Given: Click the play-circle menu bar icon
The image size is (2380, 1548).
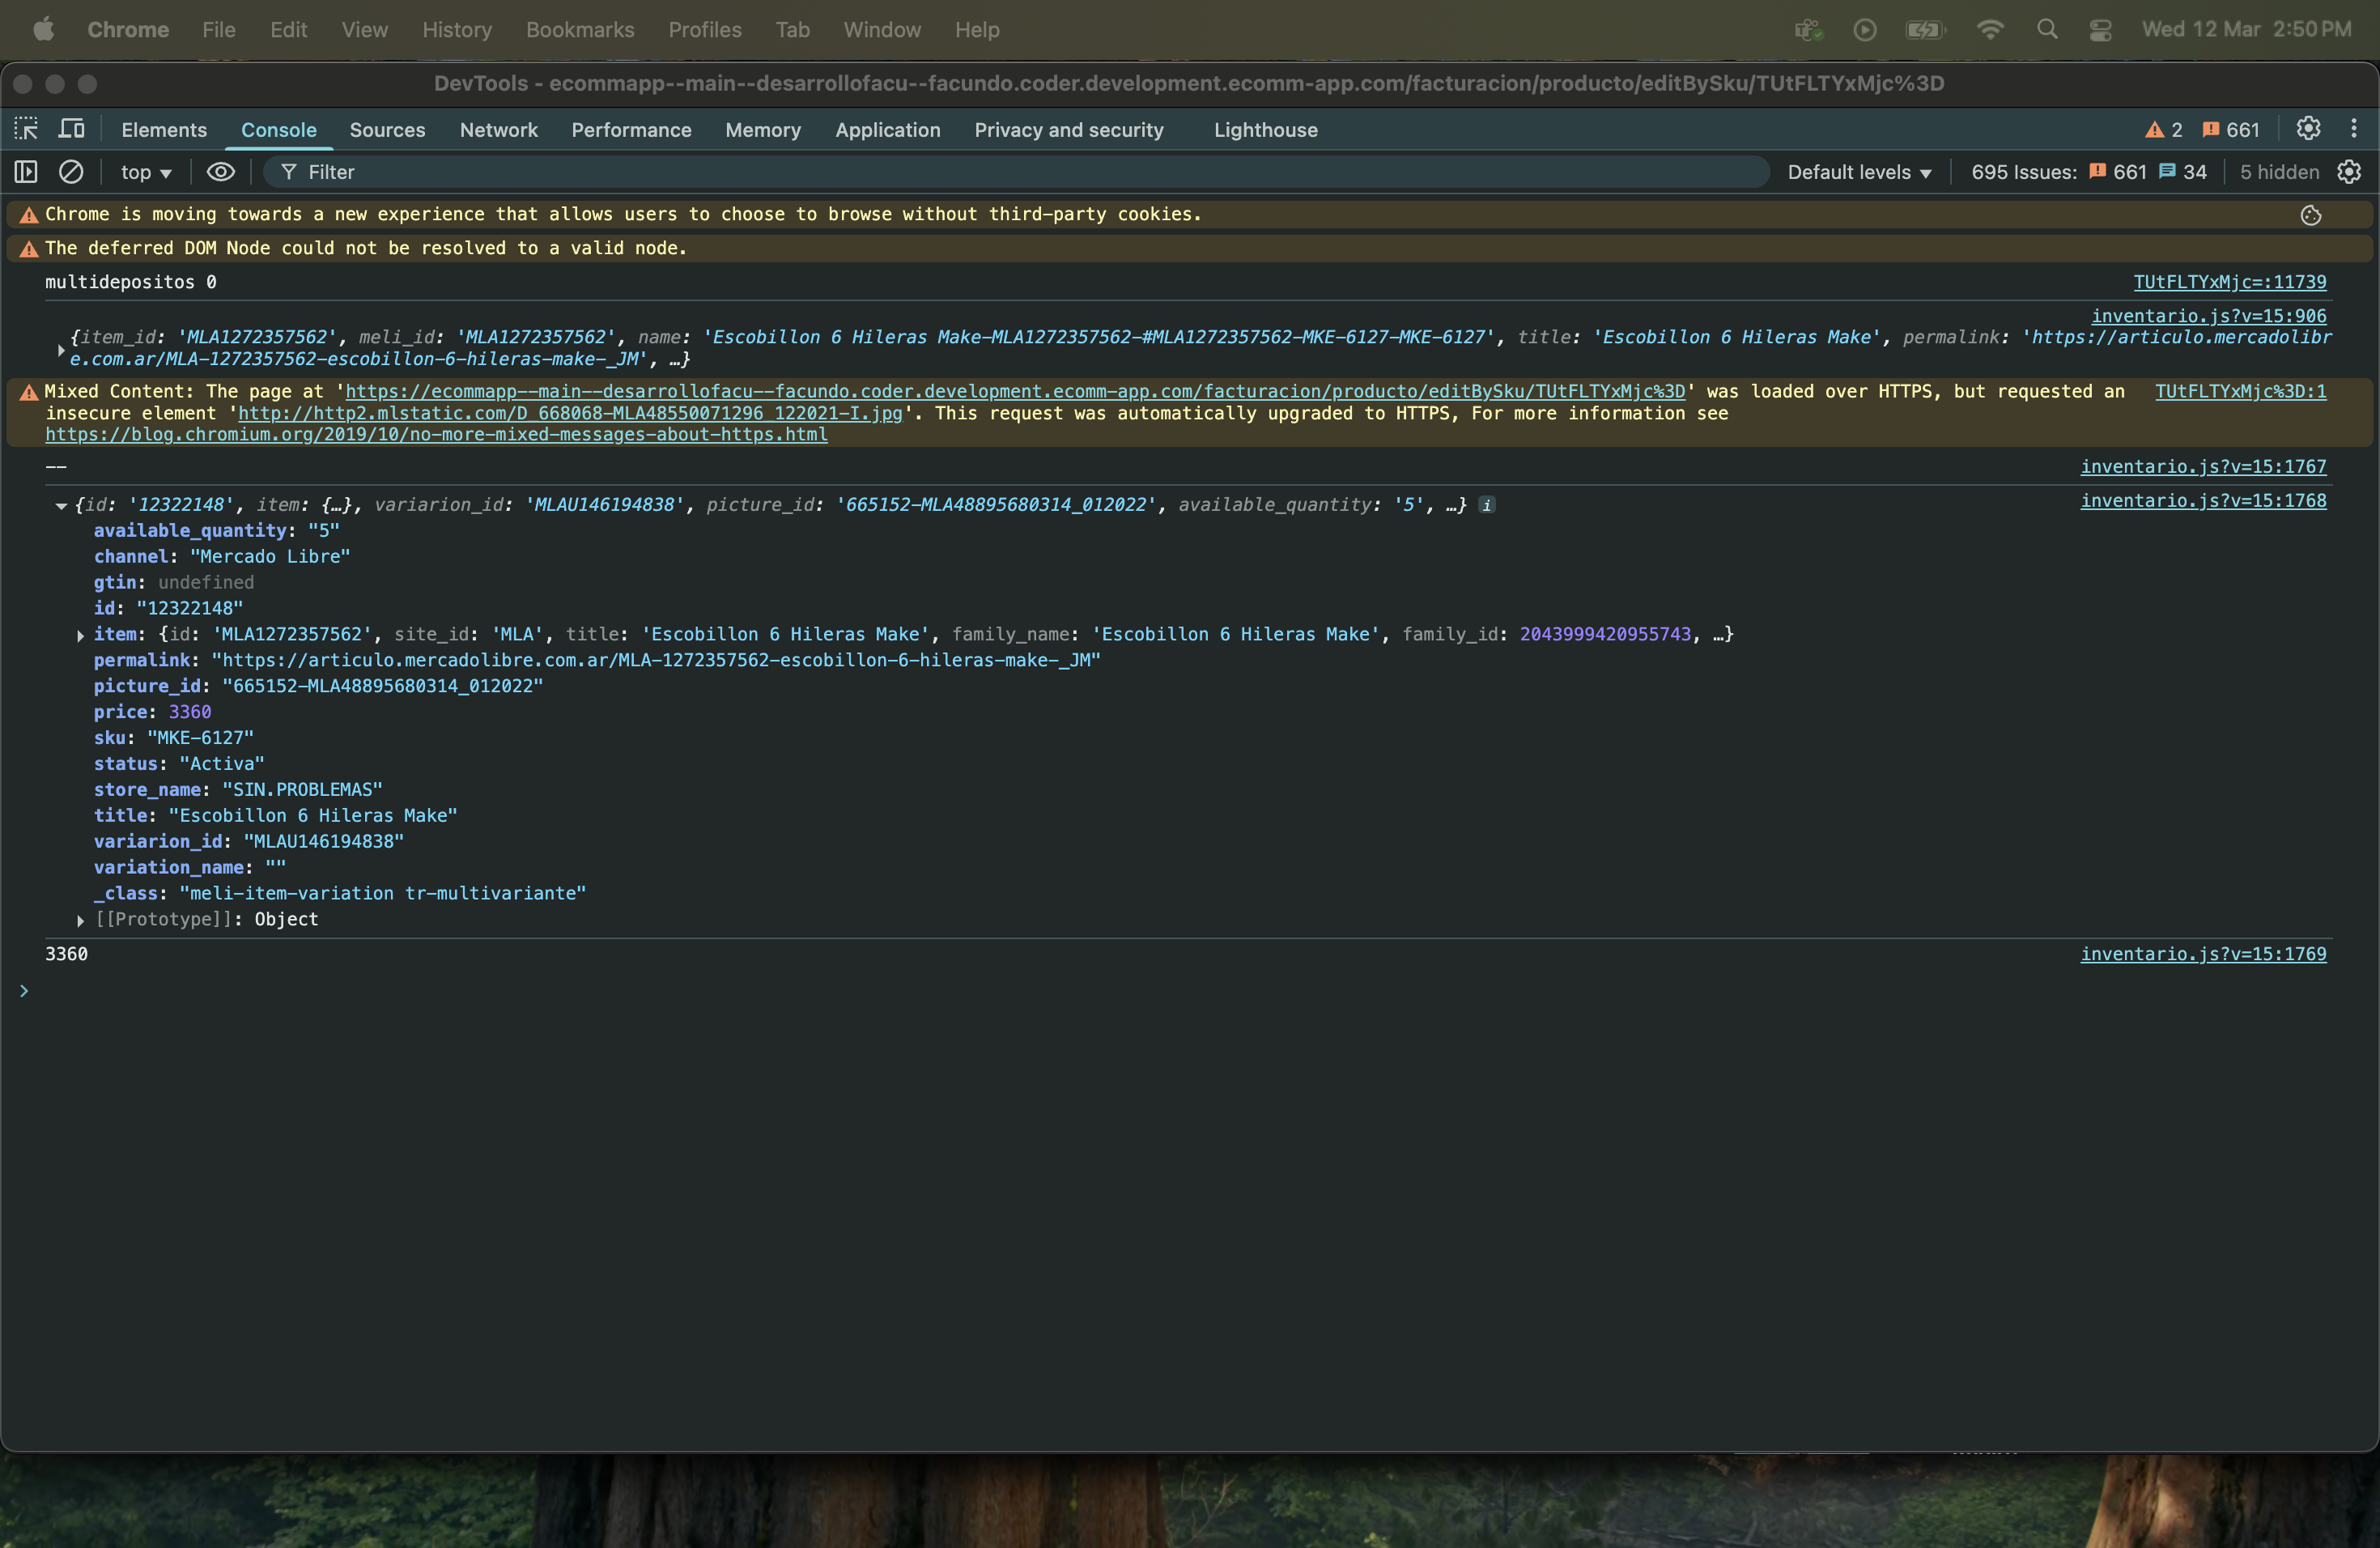Looking at the screenshot, I should point(1864,30).
